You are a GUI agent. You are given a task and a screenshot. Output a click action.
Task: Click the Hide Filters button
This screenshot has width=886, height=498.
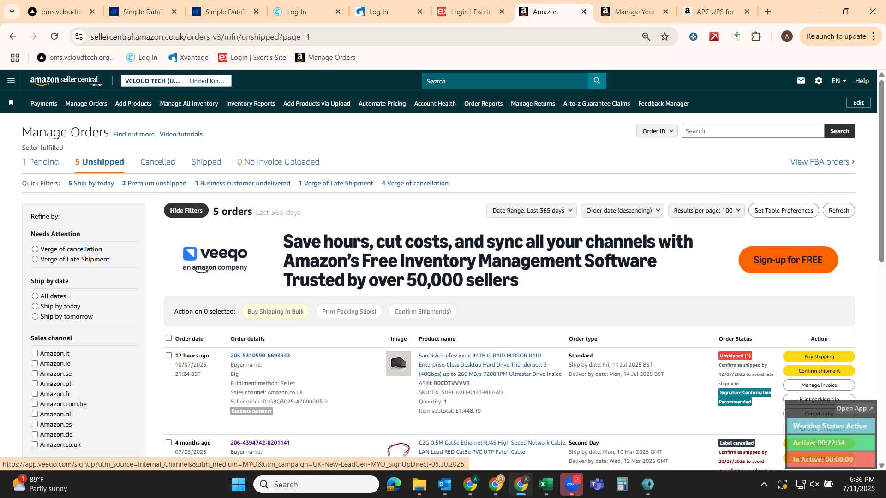pyautogui.click(x=186, y=210)
